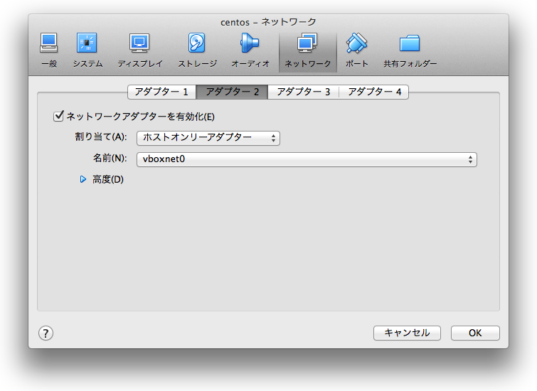This screenshot has height=391, width=537.
Task: Open the ポート (Ports) settings icon
Action: [356, 50]
